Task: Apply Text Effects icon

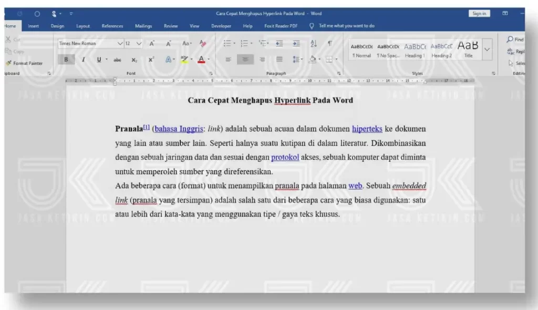Action: tap(168, 60)
